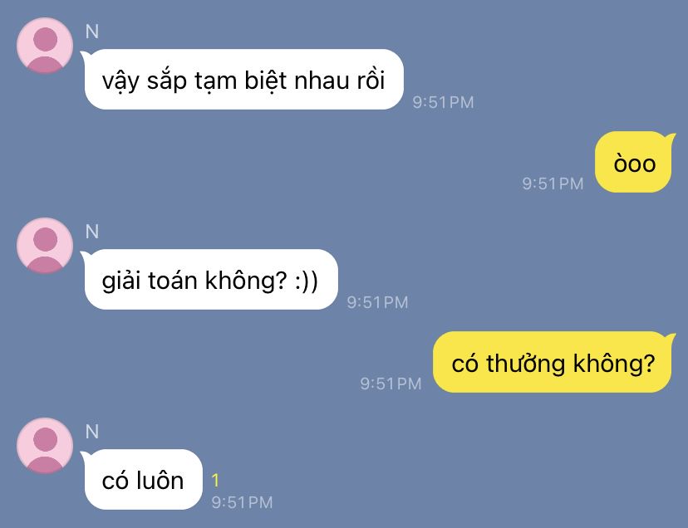The height and width of the screenshot is (528, 688).
Task: Tap timestamp beside "vậy sắp tạm biệt nhau rồi"
Action: pyautogui.click(x=443, y=102)
